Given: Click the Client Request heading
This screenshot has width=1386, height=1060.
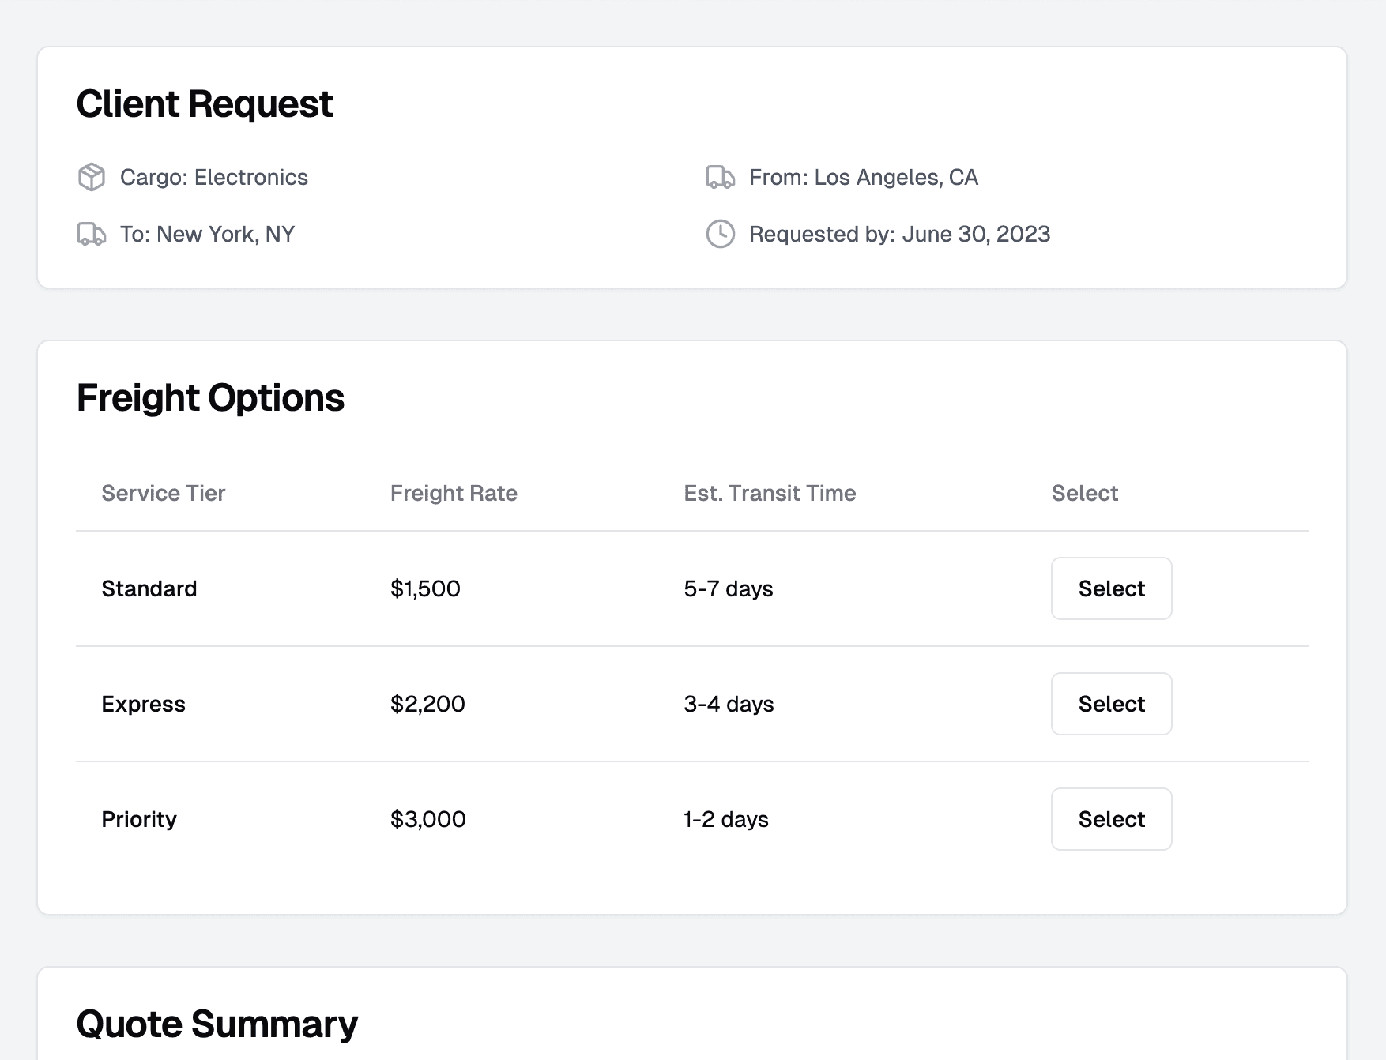Looking at the screenshot, I should coord(205,104).
